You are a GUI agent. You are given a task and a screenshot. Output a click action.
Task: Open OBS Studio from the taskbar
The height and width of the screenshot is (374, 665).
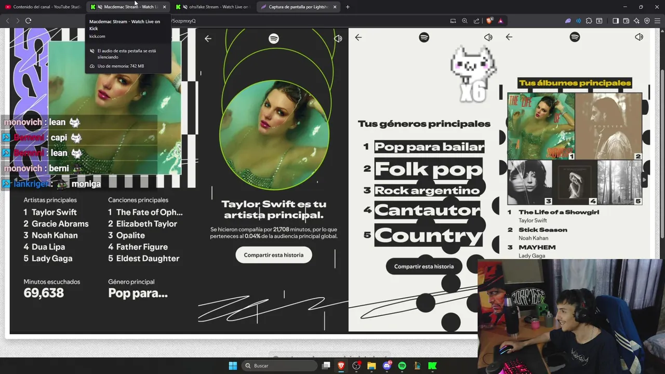[356, 366]
